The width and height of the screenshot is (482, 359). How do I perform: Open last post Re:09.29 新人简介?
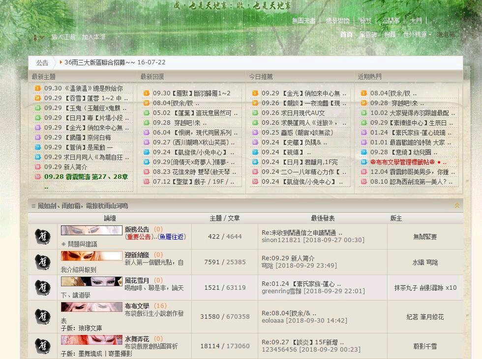[288, 258]
